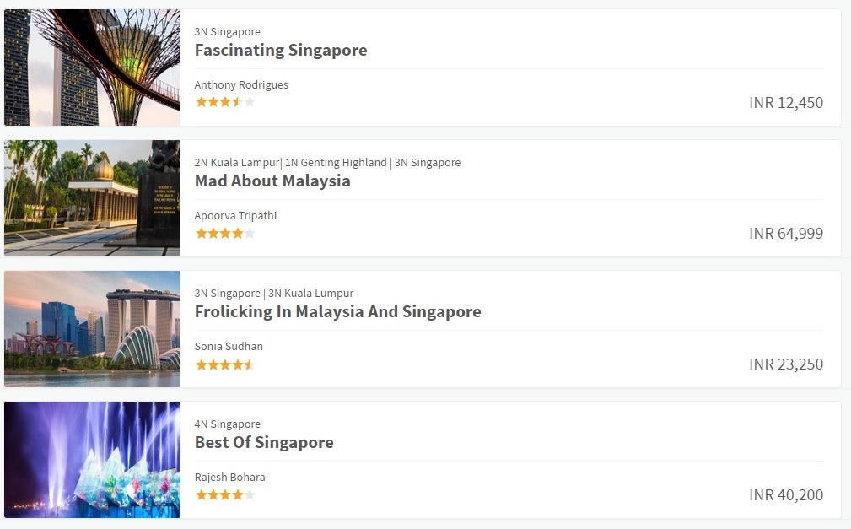Click the 2N Kuala Lampur itinerary text
Screen dimensions: 851x529
click(327, 162)
